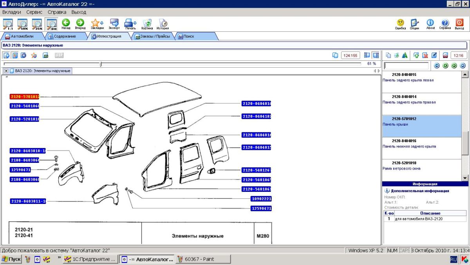Open the Сервис menu
This screenshot has width=470, height=265.
tap(34, 12)
